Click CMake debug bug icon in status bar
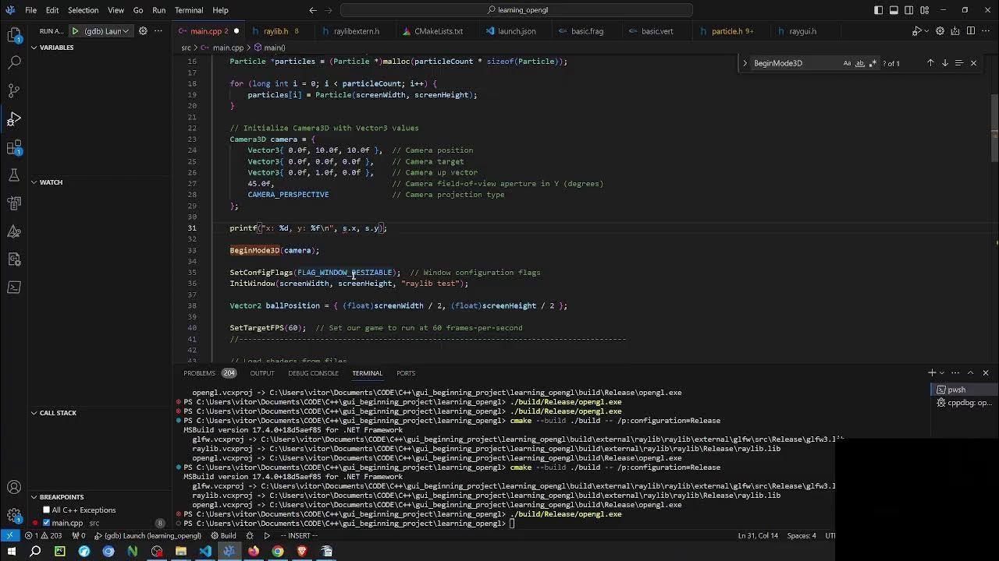The height and width of the screenshot is (561, 999). pos(250,535)
